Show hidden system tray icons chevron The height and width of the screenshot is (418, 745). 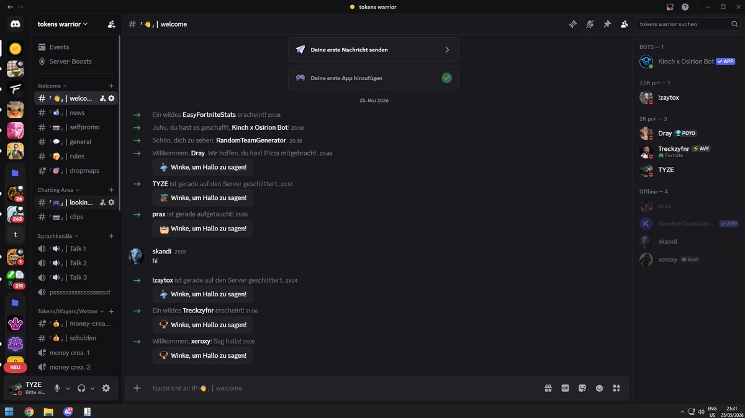(x=682, y=411)
